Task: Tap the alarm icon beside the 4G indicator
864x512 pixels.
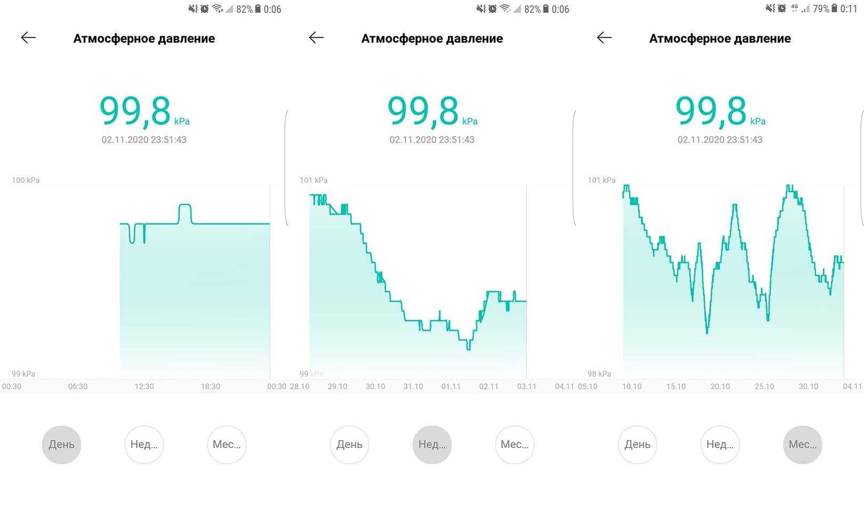Action: point(782,9)
